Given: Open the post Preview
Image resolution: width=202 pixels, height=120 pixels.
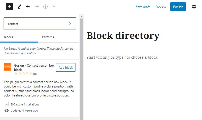Looking at the screenshot, I should [161, 7].
